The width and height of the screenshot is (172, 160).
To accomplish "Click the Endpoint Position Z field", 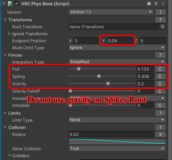I will pyautogui.click(x=153, y=41).
